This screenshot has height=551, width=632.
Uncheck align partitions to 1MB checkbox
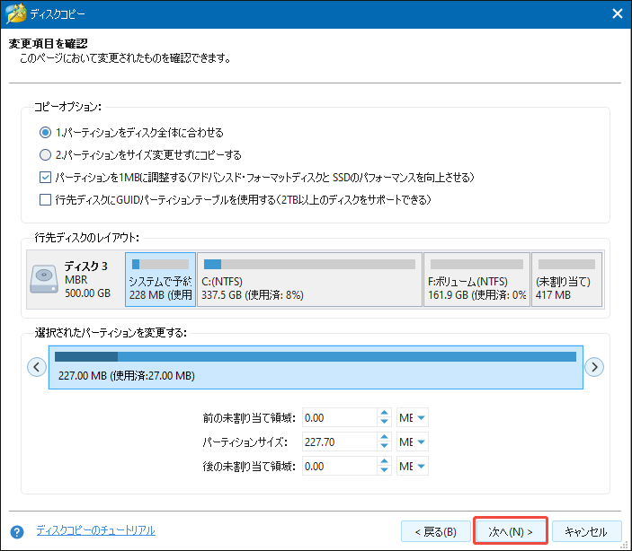(45, 177)
